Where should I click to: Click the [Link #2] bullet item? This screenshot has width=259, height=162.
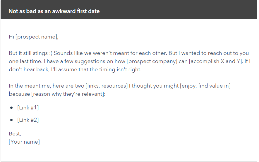pos(28,120)
